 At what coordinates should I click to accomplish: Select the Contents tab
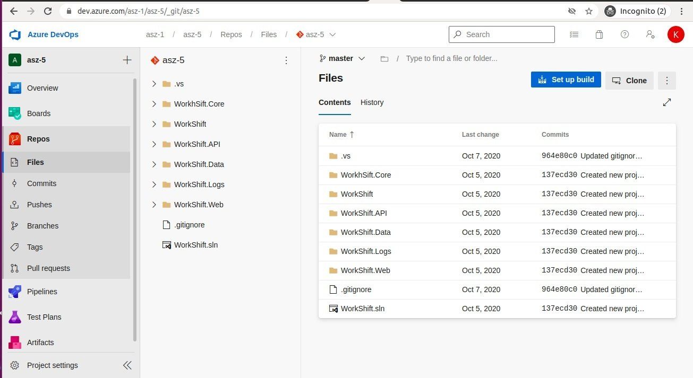pos(335,102)
